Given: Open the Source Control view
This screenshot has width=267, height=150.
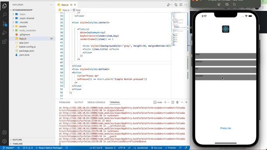Looking at the screenshot, I should coord(5,24).
